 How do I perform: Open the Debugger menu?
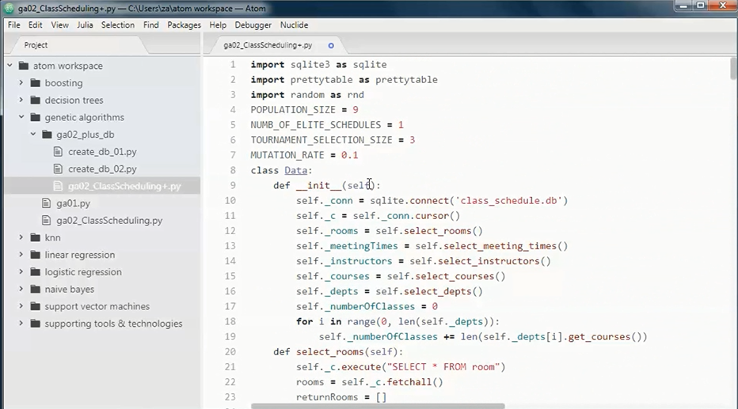click(x=253, y=25)
